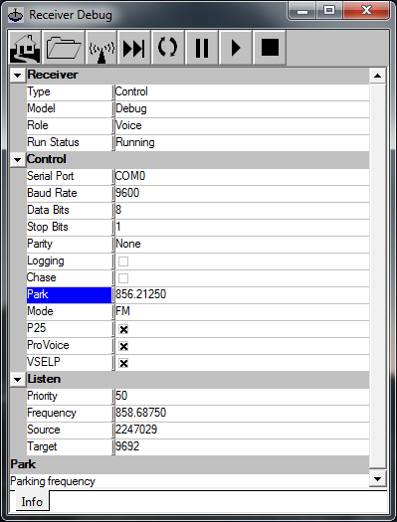Click the Frequency value 858.68750

point(140,413)
